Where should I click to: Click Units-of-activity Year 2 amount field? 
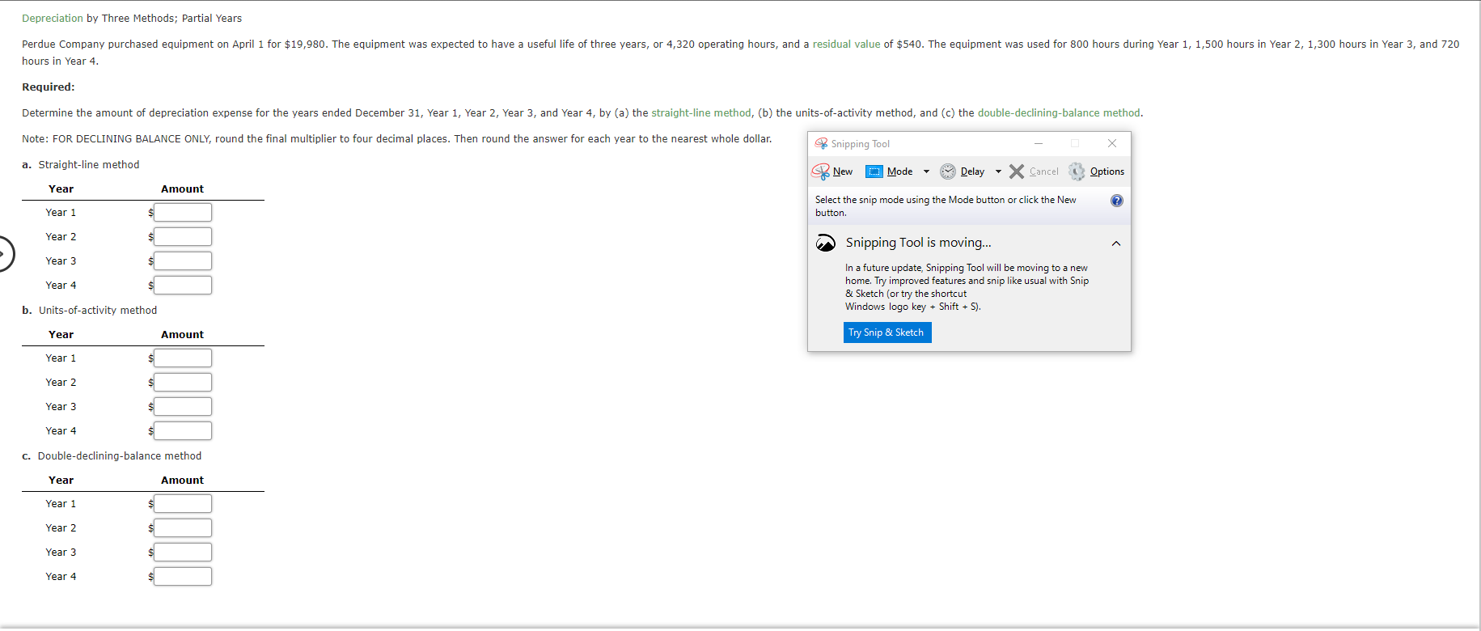point(183,383)
